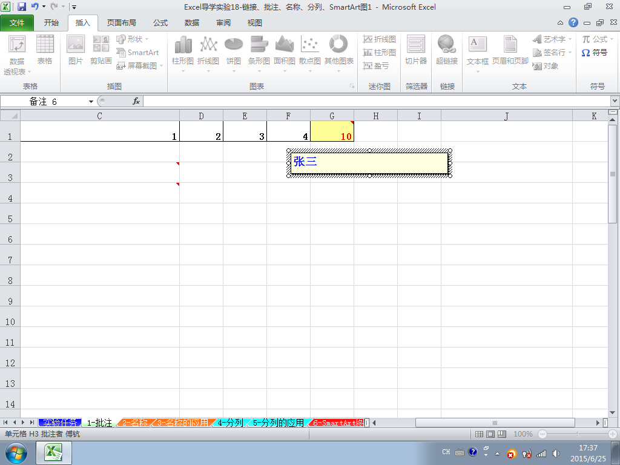Open sheet tab 4-分列
The width and height of the screenshot is (620, 465).
230,423
